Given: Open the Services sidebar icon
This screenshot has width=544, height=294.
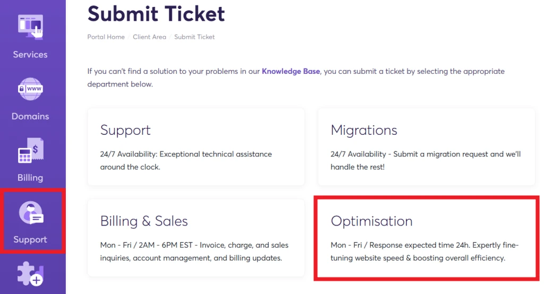Looking at the screenshot, I should [x=30, y=27].
